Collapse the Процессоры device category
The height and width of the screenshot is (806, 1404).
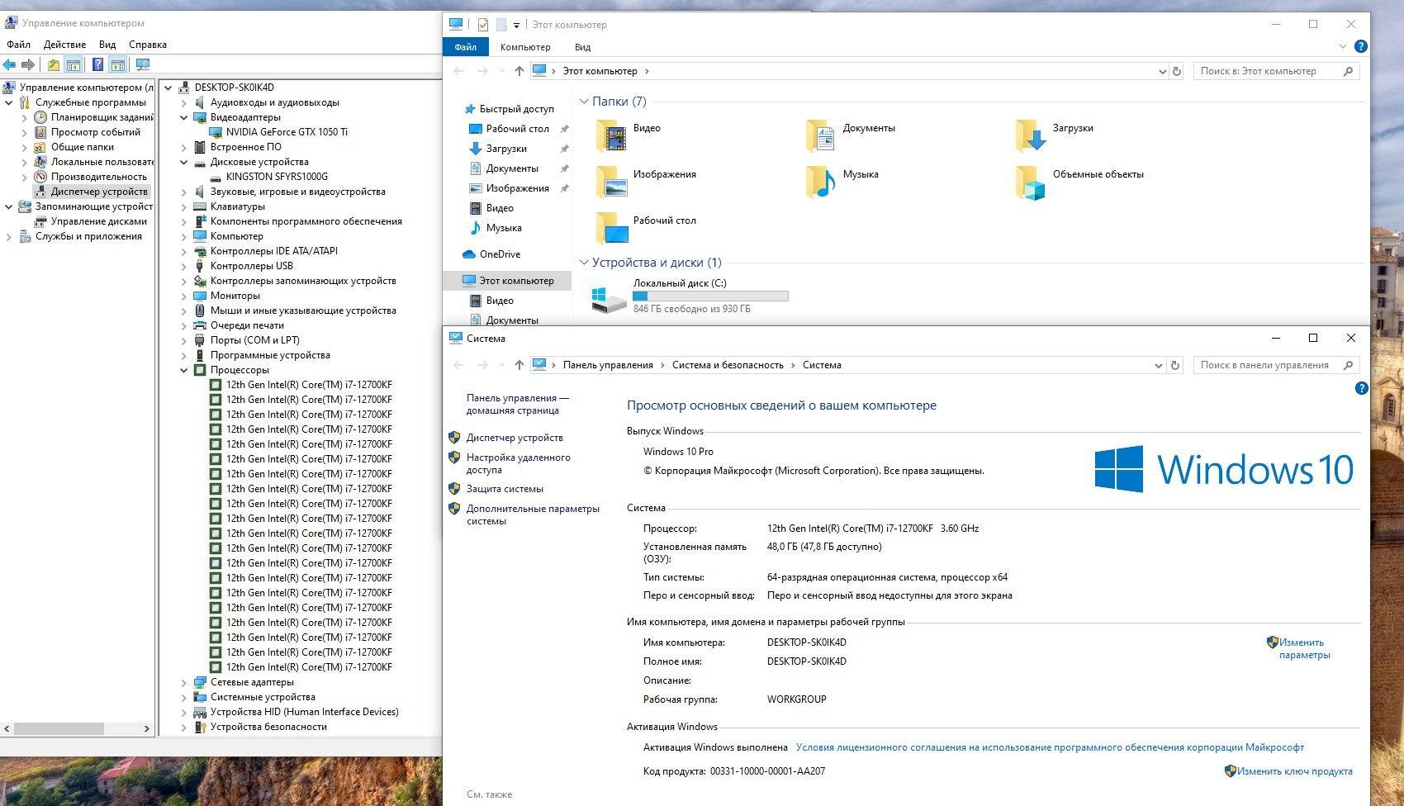(x=184, y=370)
